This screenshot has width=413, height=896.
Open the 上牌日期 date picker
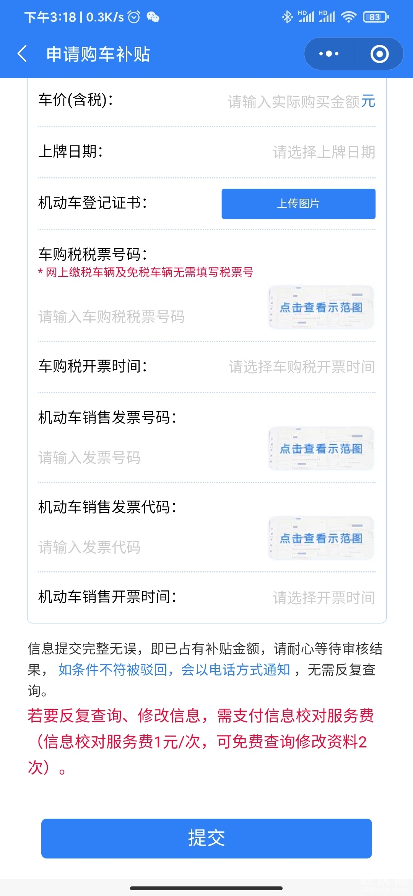[324, 152]
